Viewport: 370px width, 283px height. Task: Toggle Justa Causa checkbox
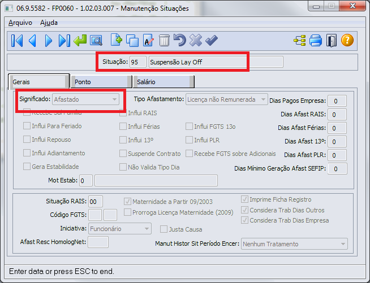(x=164, y=229)
